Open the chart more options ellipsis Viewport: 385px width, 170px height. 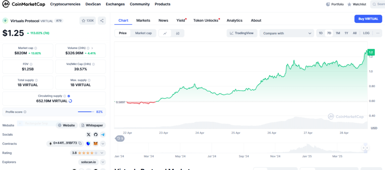click(x=377, y=33)
